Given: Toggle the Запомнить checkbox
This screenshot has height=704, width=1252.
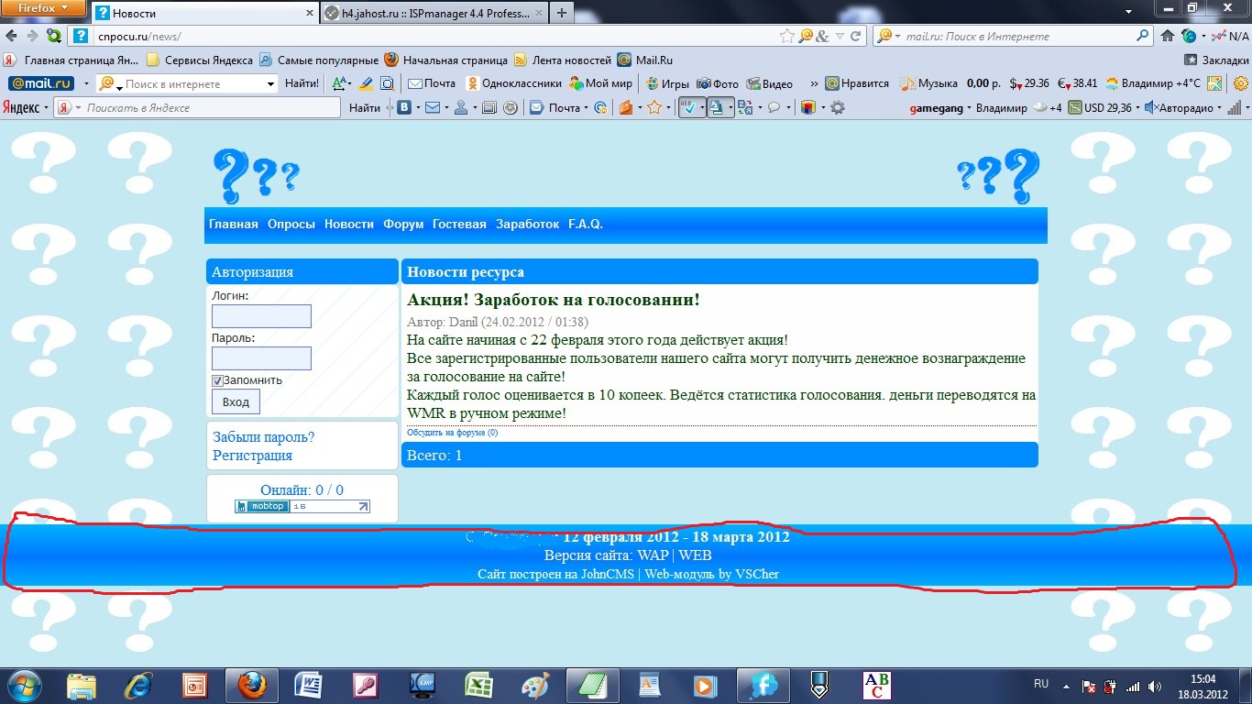Looking at the screenshot, I should tap(218, 380).
